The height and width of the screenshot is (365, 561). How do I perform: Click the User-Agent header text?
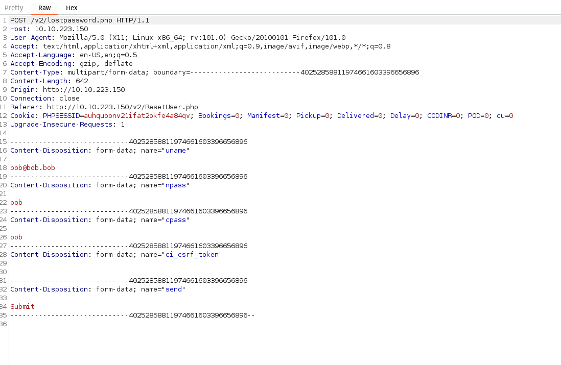pyautogui.click(x=31, y=37)
